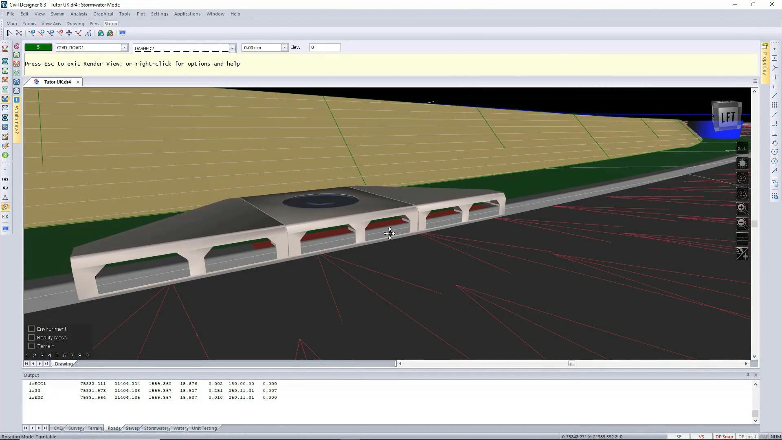Open the DASHED2 line style dropdown
This screenshot has width=782, height=440.
click(232, 48)
